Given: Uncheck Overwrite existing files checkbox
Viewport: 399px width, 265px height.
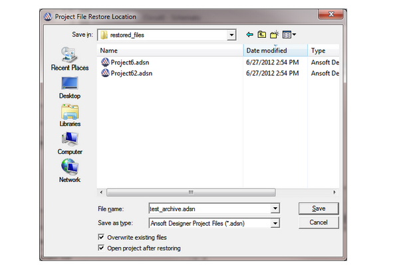Looking at the screenshot, I should 101,237.
